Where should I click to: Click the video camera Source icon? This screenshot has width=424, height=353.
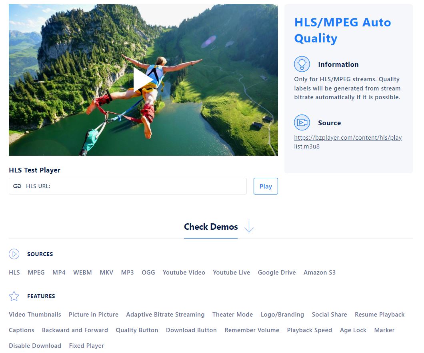coord(302,122)
